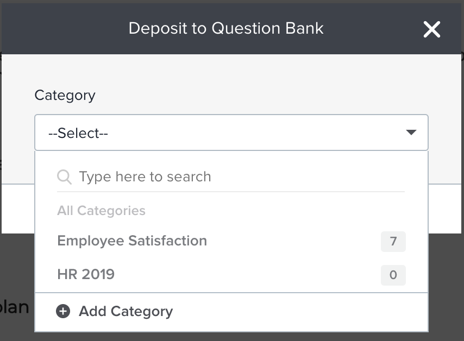This screenshot has width=464, height=341.
Task: Click the caret arrow in Category field
Action: pyautogui.click(x=411, y=132)
